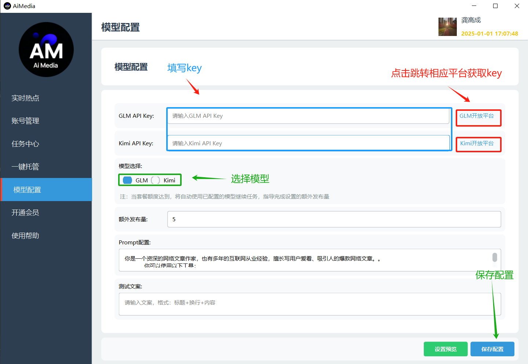Click the 设置预览 button
The width and height of the screenshot is (528, 364).
(x=445, y=349)
